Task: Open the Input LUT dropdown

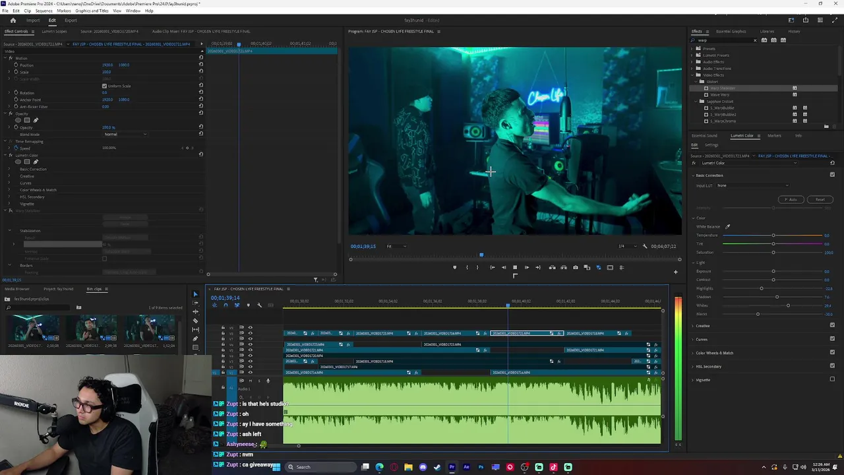Action: coord(752,185)
